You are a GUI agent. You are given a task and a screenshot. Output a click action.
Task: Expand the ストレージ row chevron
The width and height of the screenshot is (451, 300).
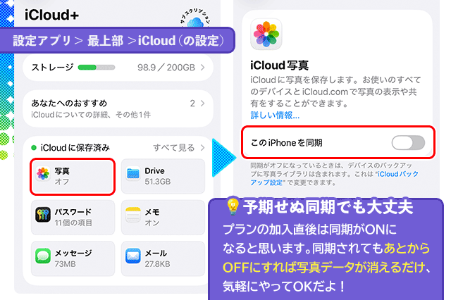203,68
